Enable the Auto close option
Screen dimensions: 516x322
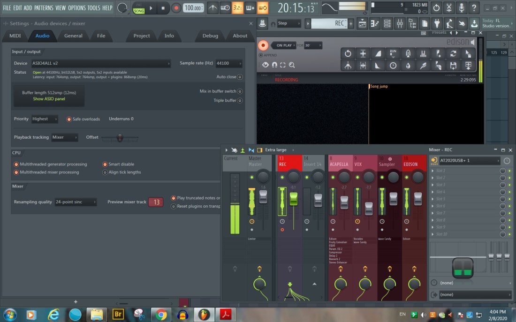(x=240, y=77)
